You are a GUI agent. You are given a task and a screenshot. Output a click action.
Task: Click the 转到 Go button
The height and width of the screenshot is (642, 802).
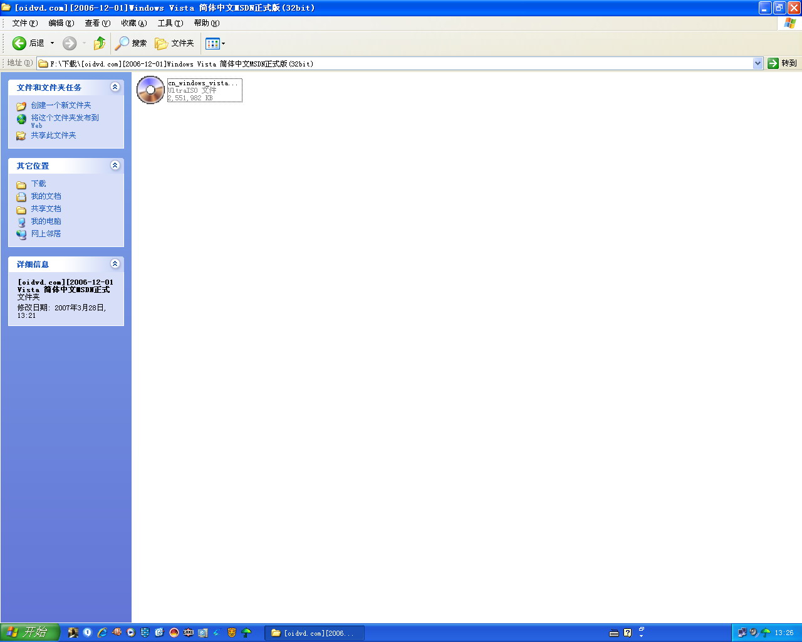[x=783, y=63]
